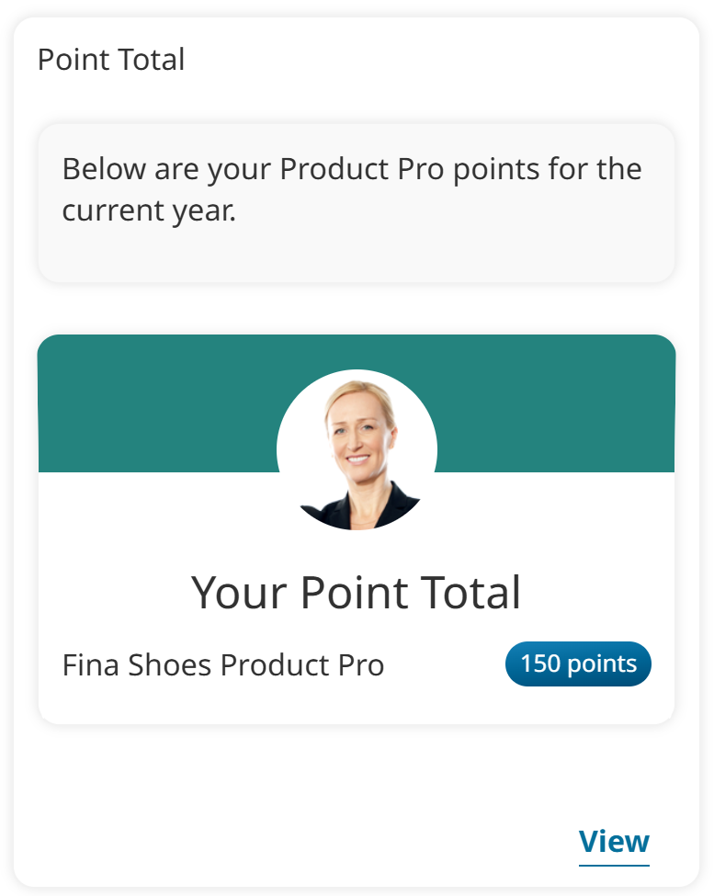
Task: Click the blue points pill button
Action: point(578,663)
